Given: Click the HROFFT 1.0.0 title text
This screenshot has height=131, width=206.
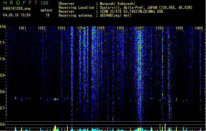Looking at the screenshot, I should [x=26, y=3].
